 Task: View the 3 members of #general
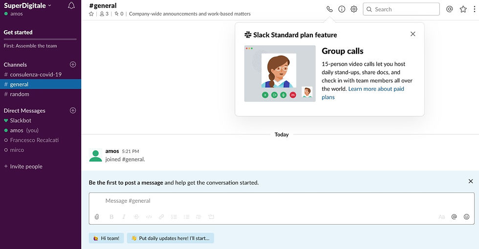104,14
